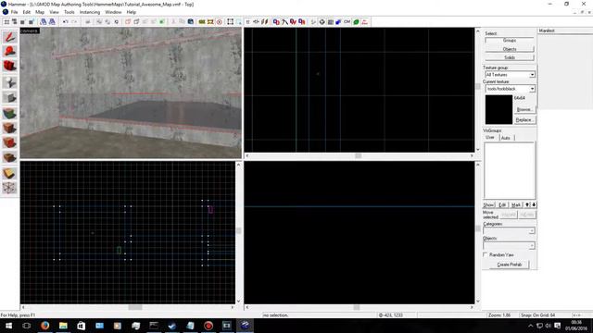The height and width of the screenshot is (333, 593).
Task: Click the Groups select mode button
Action: click(x=510, y=40)
